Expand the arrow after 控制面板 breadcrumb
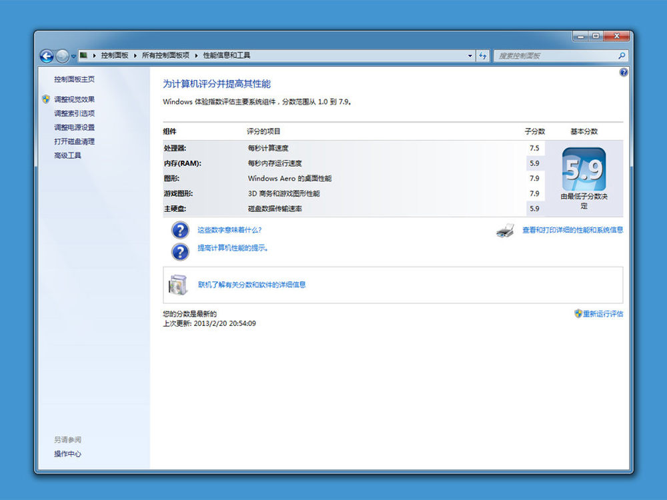 pyautogui.click(x=135, y=55)
